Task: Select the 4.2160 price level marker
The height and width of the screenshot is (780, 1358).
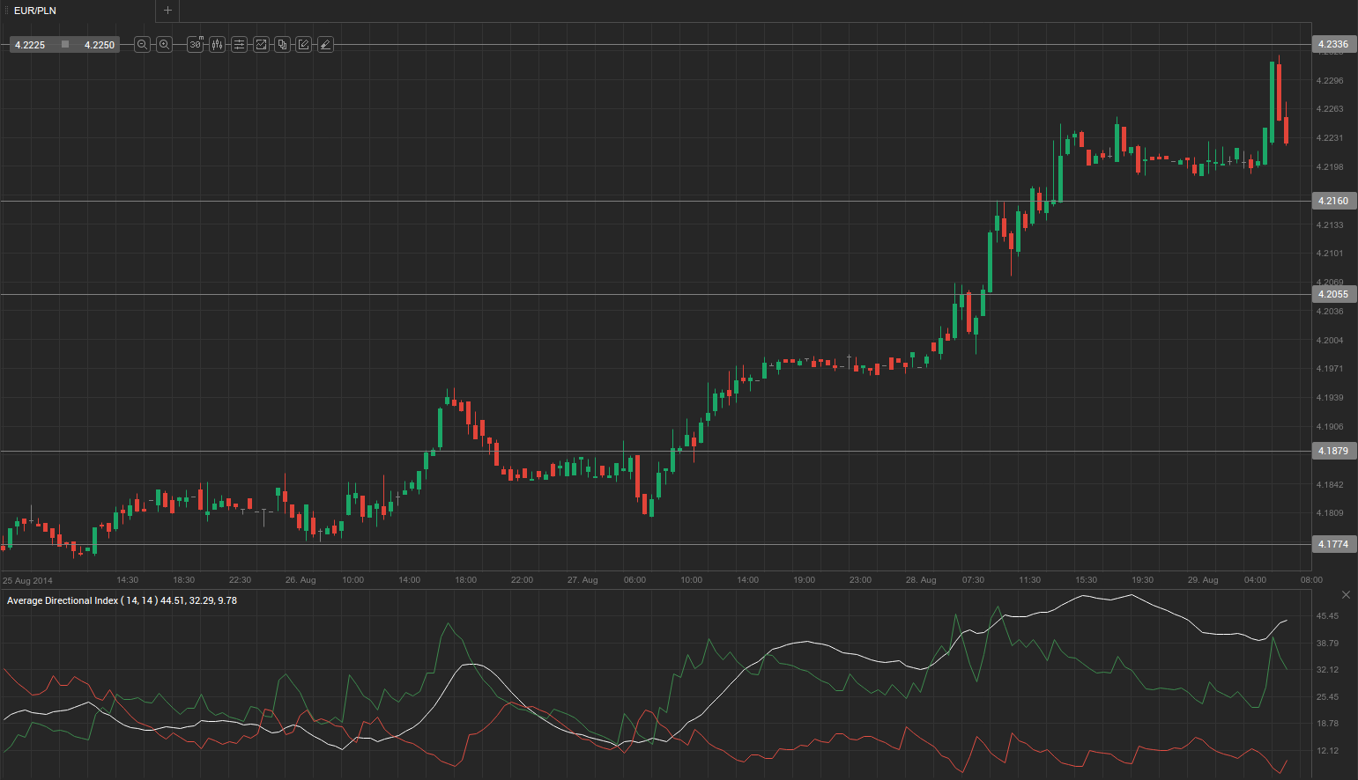Action: pos(1332,201)
